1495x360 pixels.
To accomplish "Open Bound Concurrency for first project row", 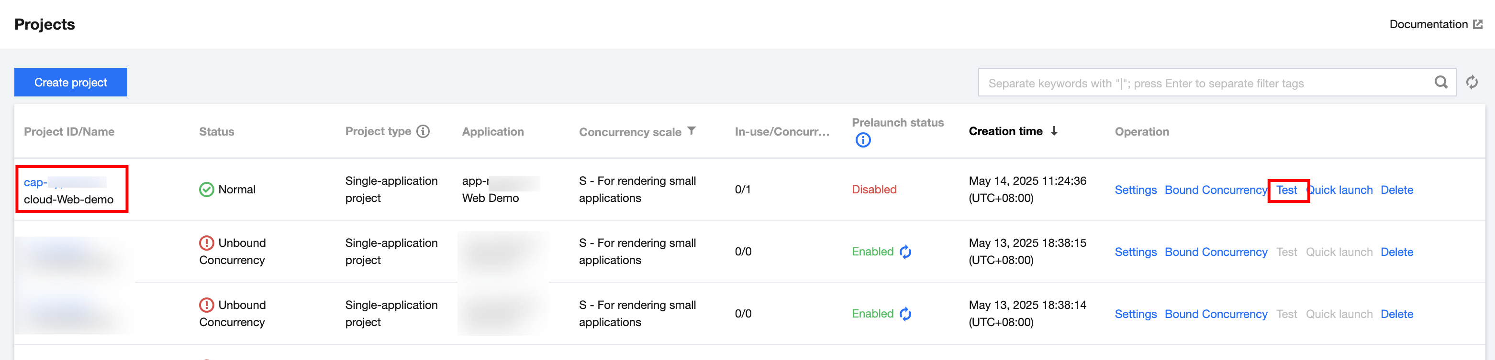I will pos(1215,190).
